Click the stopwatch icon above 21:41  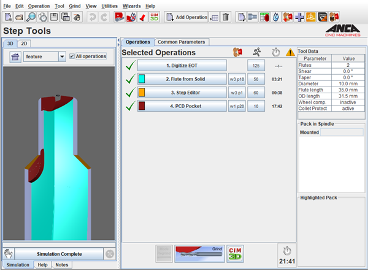(288, 251)
